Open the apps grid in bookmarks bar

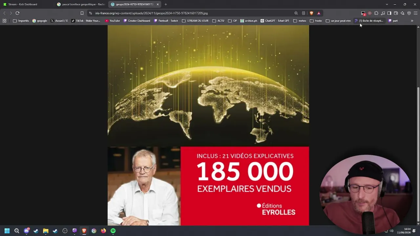pyautogui.click(x=4, y=21)
